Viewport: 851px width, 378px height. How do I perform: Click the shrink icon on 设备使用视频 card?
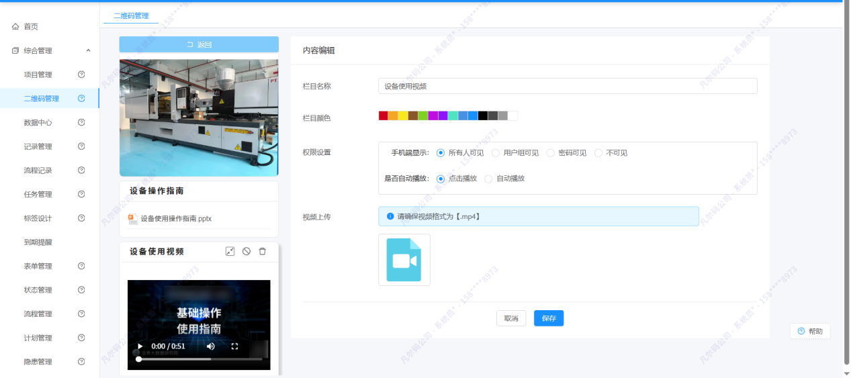tap(230, 251)
